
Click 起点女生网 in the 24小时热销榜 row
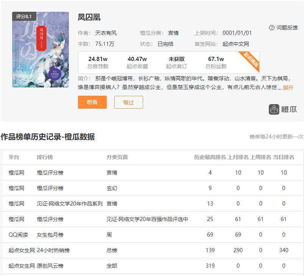tap(22, 250)
